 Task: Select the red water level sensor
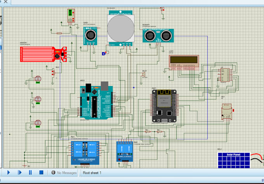(x=43, y=54)
